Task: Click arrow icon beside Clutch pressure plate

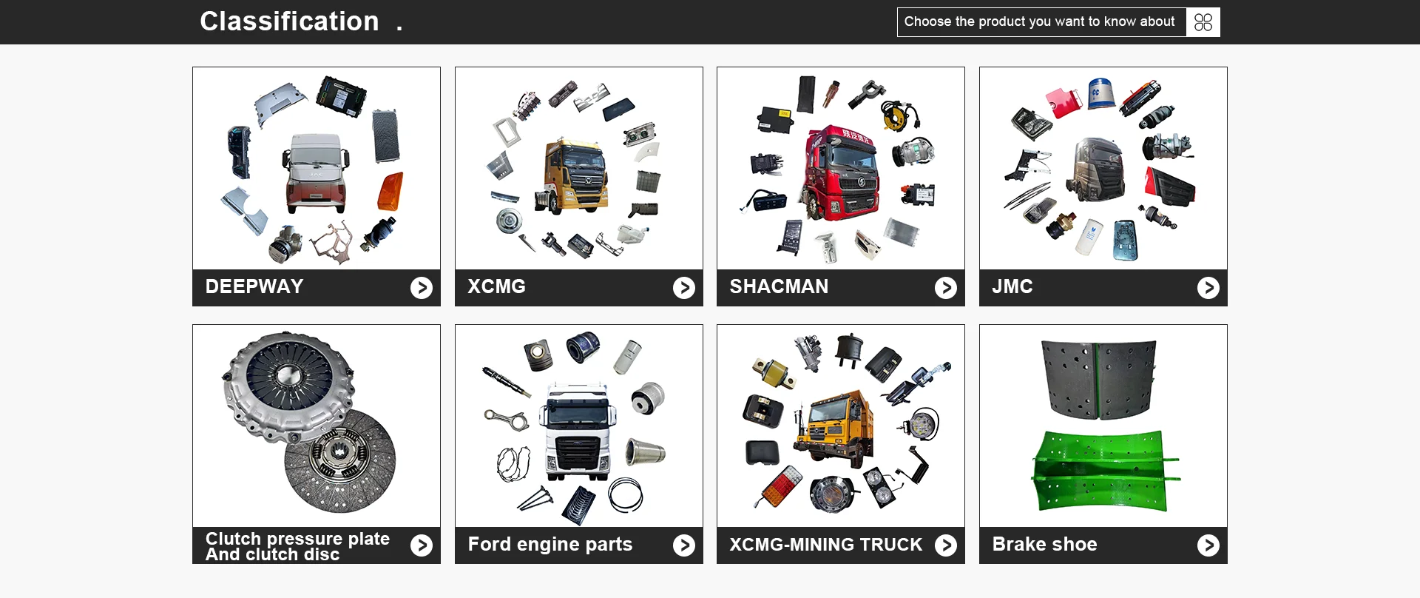Action: click(422, 545)
